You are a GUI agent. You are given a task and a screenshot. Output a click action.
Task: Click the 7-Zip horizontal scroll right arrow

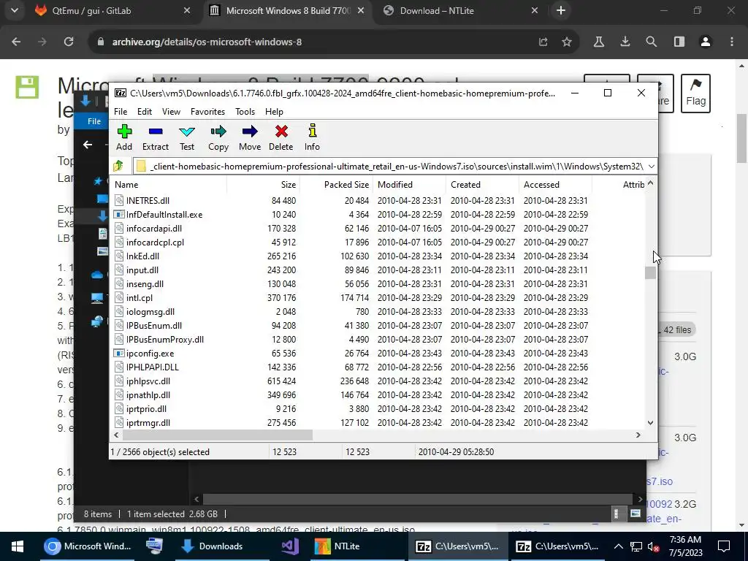click(x=638, y=435)
